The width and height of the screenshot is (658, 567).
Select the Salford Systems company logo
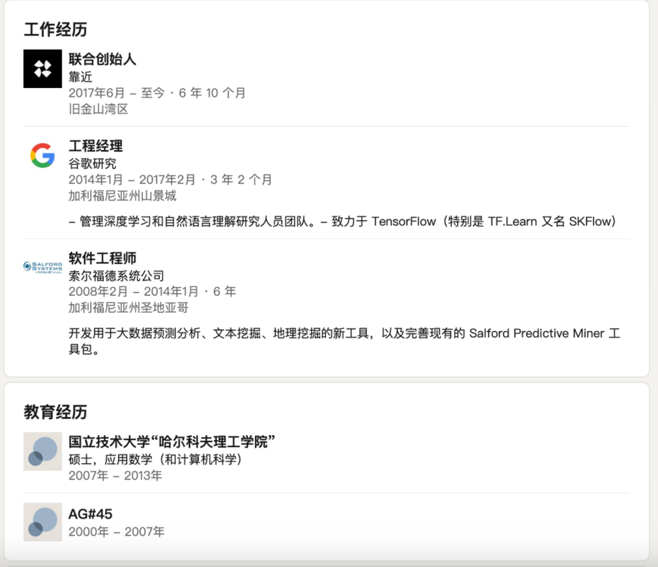click(43, 265)
